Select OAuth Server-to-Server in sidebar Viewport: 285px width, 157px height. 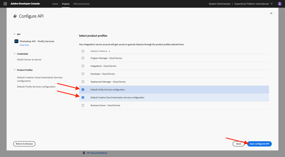click(x=29, y=59)
